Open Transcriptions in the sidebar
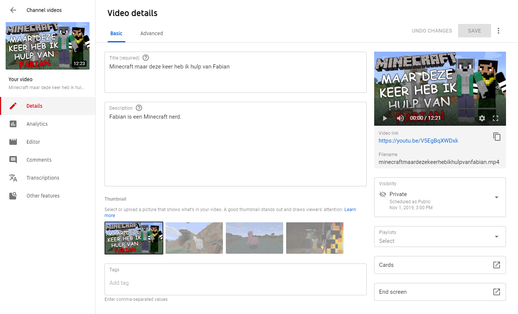The height and width of the screenshot is (314, 518). point(43,178)
